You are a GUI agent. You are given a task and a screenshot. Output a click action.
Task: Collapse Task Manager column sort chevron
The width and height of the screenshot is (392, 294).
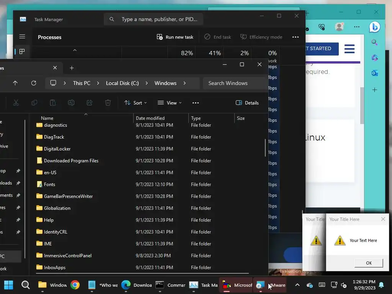click(75, 50)
